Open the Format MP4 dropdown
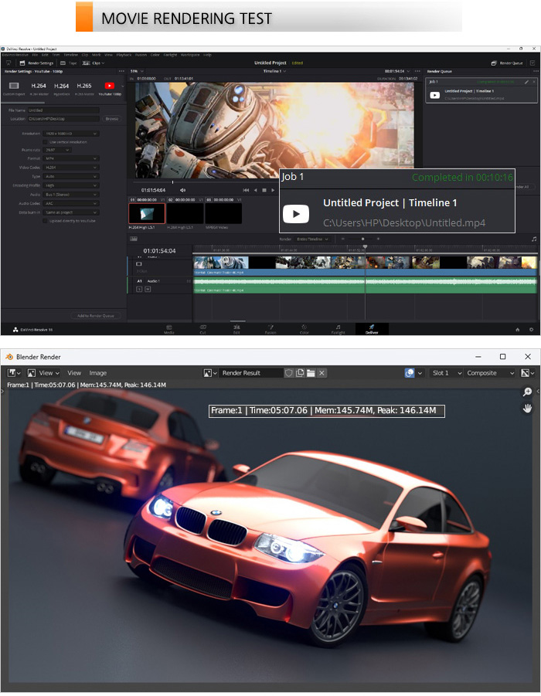Viewport: 541px width, 696px height. pos(71,158)
